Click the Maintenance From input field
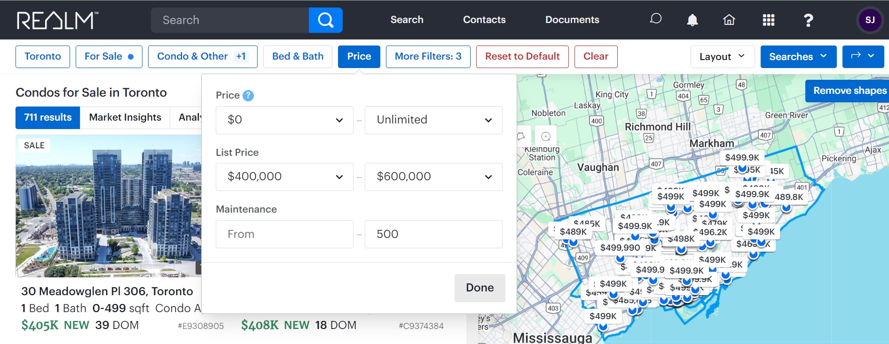 284,234
